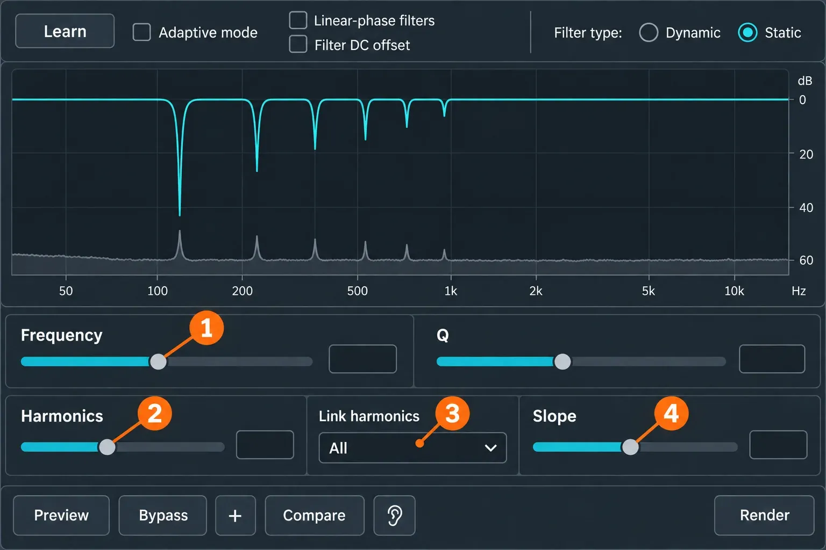Click the Bypass button
Screen dimensions: 826x550
[163, 516]
